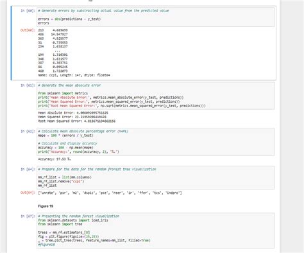This screenshot has height=253, width=304.
Task: Click the tree.plot_tree code line
Action: pos(94,240)
